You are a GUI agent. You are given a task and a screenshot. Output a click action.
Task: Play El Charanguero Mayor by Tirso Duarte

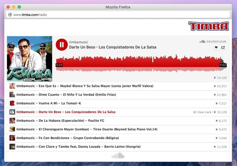(118, 129)
